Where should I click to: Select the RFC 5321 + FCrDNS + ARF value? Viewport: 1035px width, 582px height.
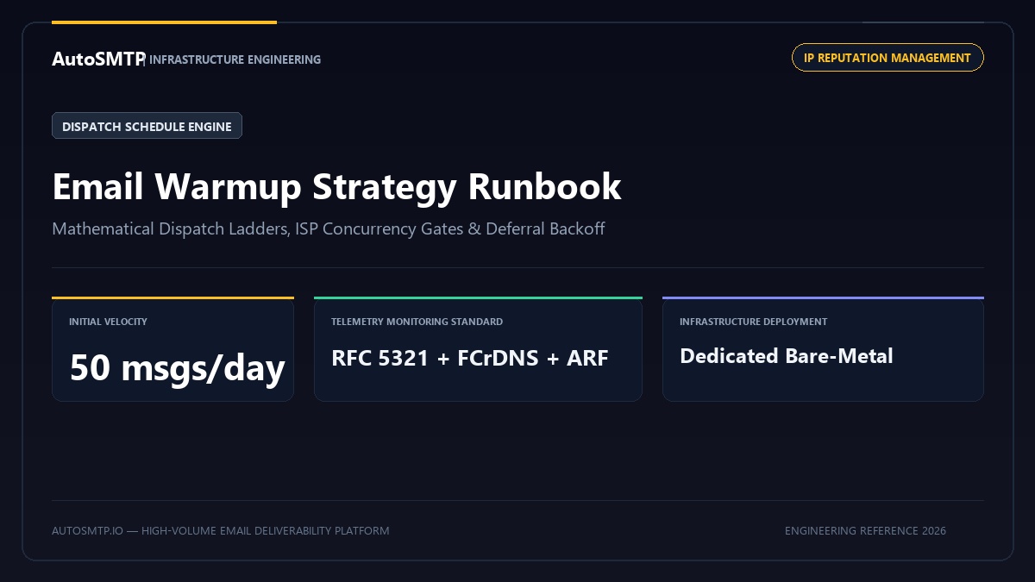pos(470,357)
